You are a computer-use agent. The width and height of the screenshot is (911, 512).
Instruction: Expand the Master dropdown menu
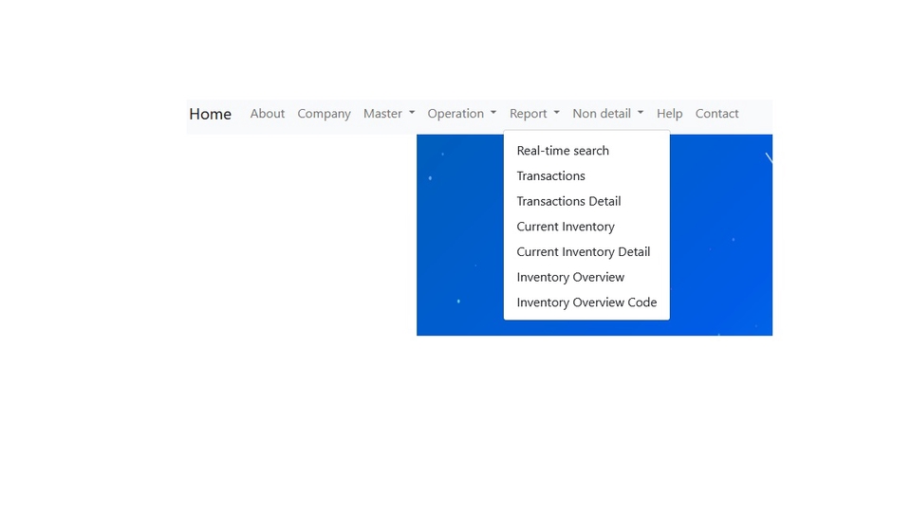388,114
